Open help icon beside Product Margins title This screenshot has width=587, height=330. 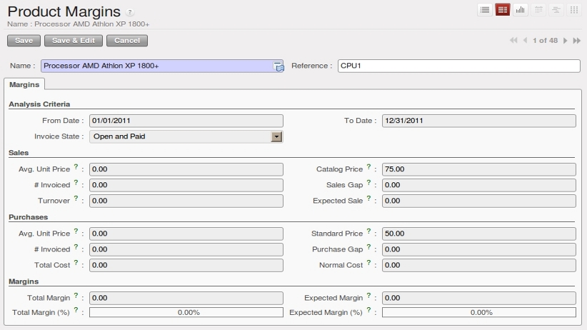(x=129, y=13)
